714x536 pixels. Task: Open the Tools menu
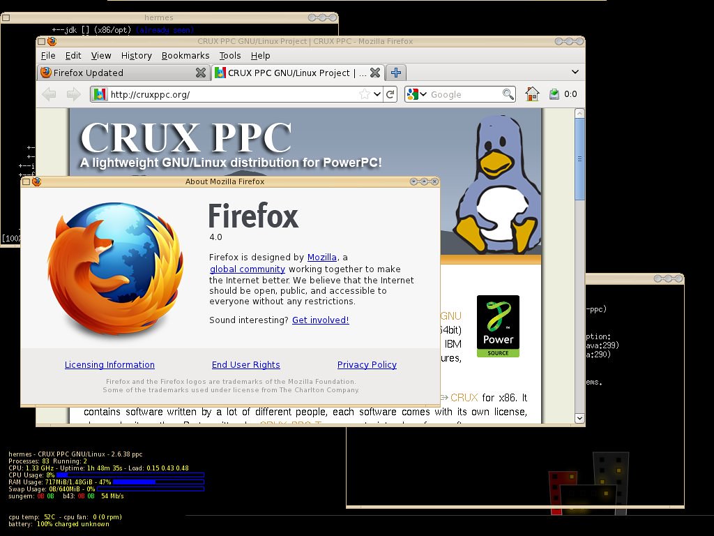click(x=230, y=56)
